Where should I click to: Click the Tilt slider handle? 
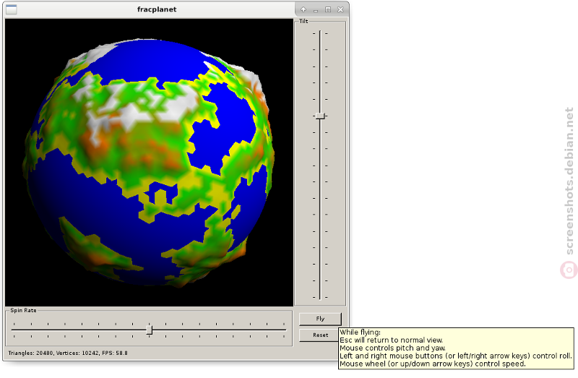pyautogui.click(x=320, y=116)
